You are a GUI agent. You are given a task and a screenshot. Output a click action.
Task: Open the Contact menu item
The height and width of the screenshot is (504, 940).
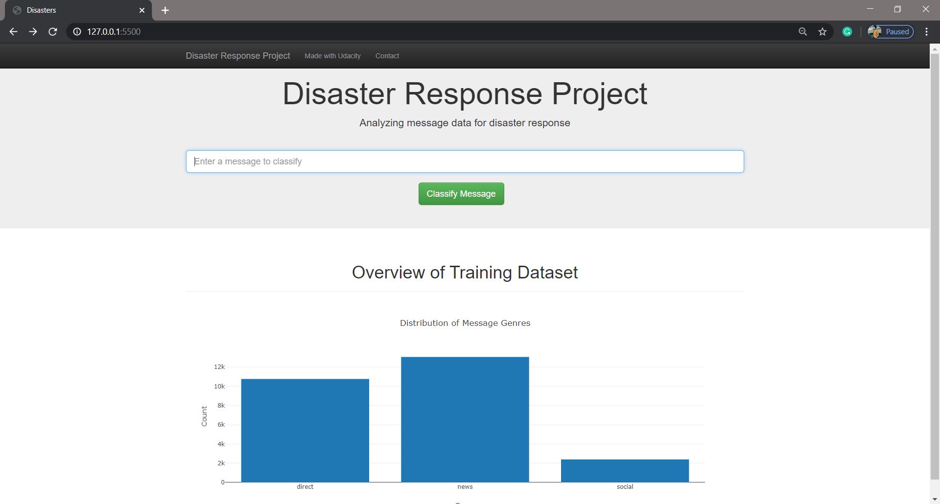(x=387, y=56)
